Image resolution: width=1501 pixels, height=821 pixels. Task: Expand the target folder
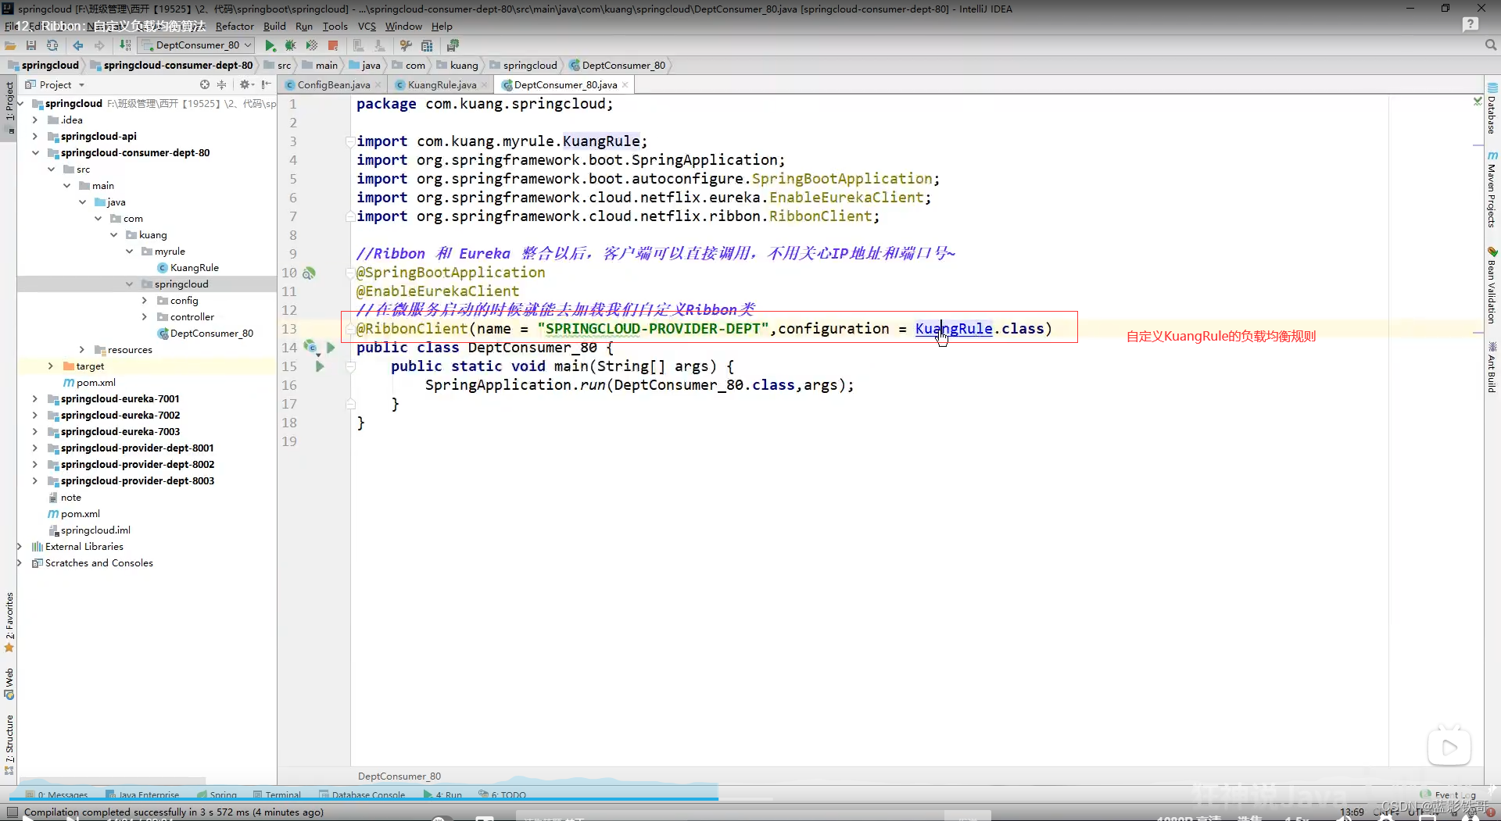[51, 366]
